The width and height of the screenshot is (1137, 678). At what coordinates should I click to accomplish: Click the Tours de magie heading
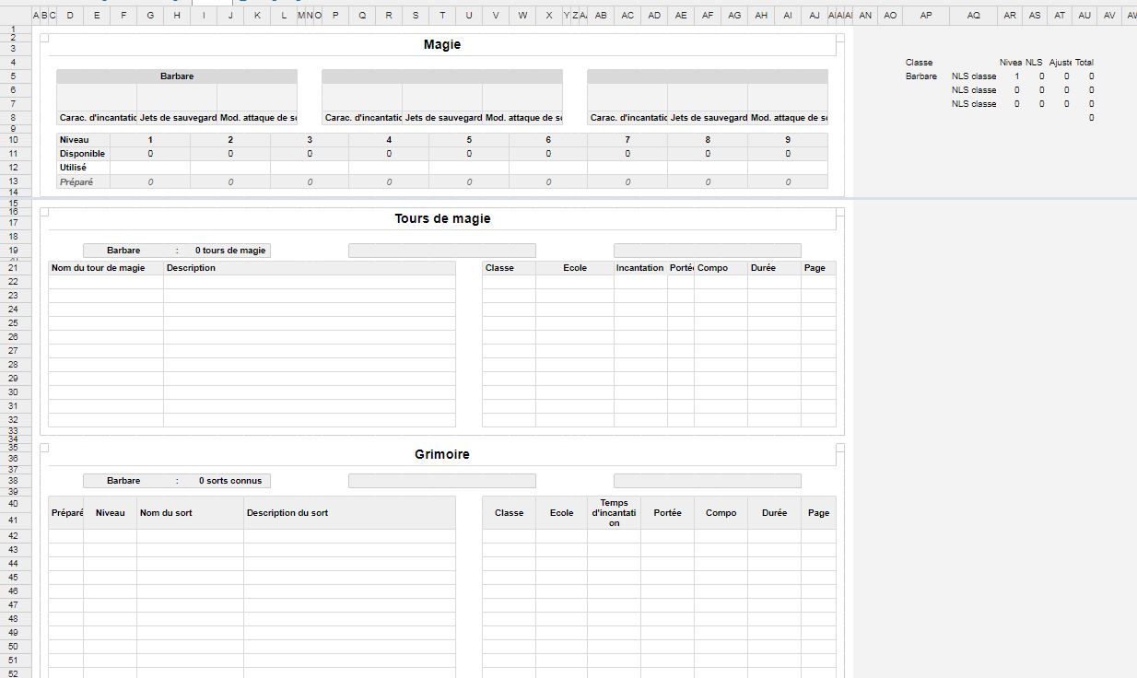pyautogui.click(x=442, y=219)
